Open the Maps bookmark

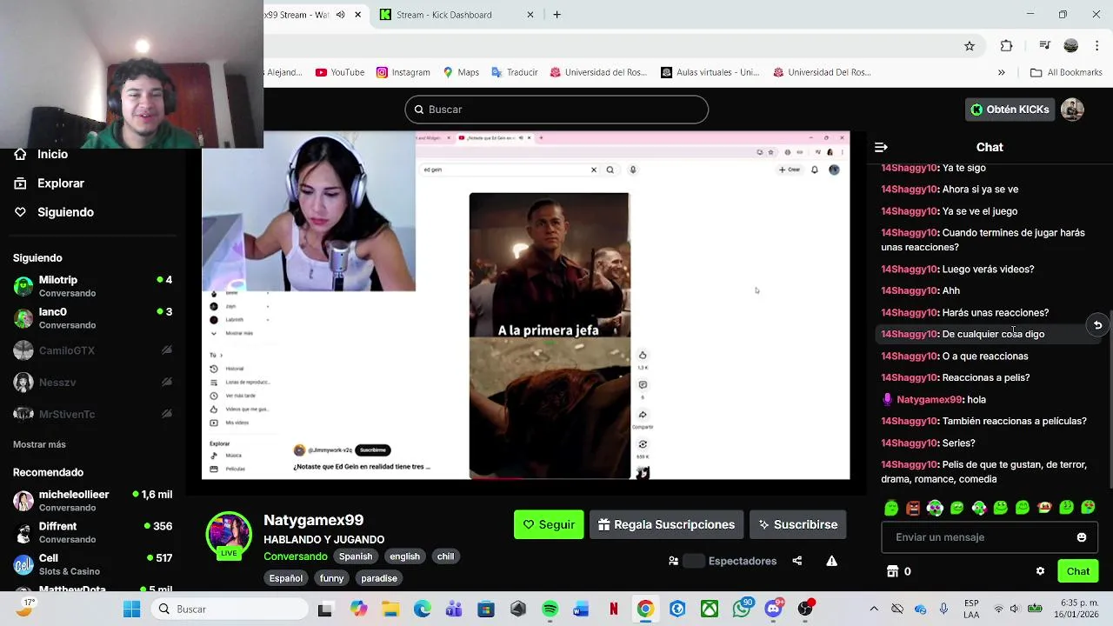click(461, 72)
